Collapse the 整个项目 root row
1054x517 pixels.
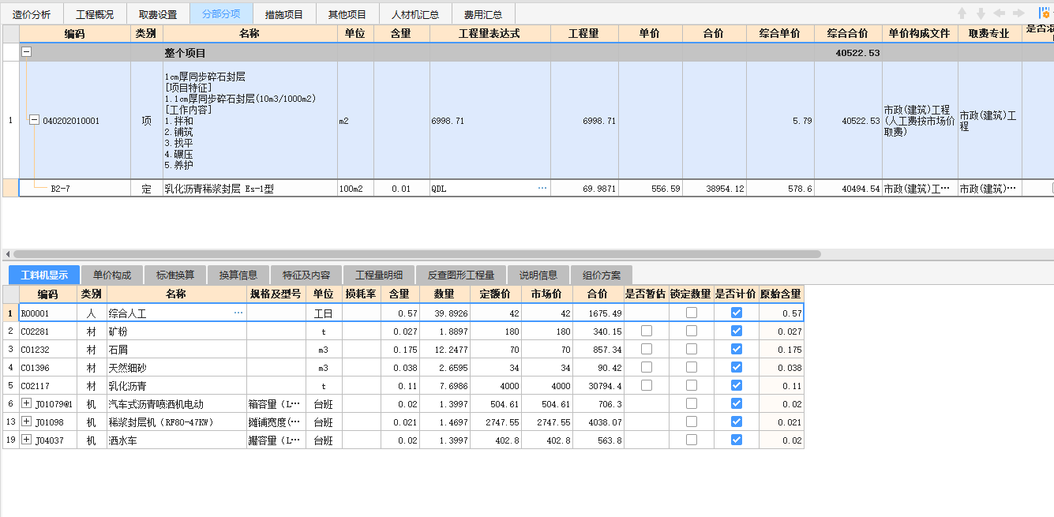coord(27,52)
